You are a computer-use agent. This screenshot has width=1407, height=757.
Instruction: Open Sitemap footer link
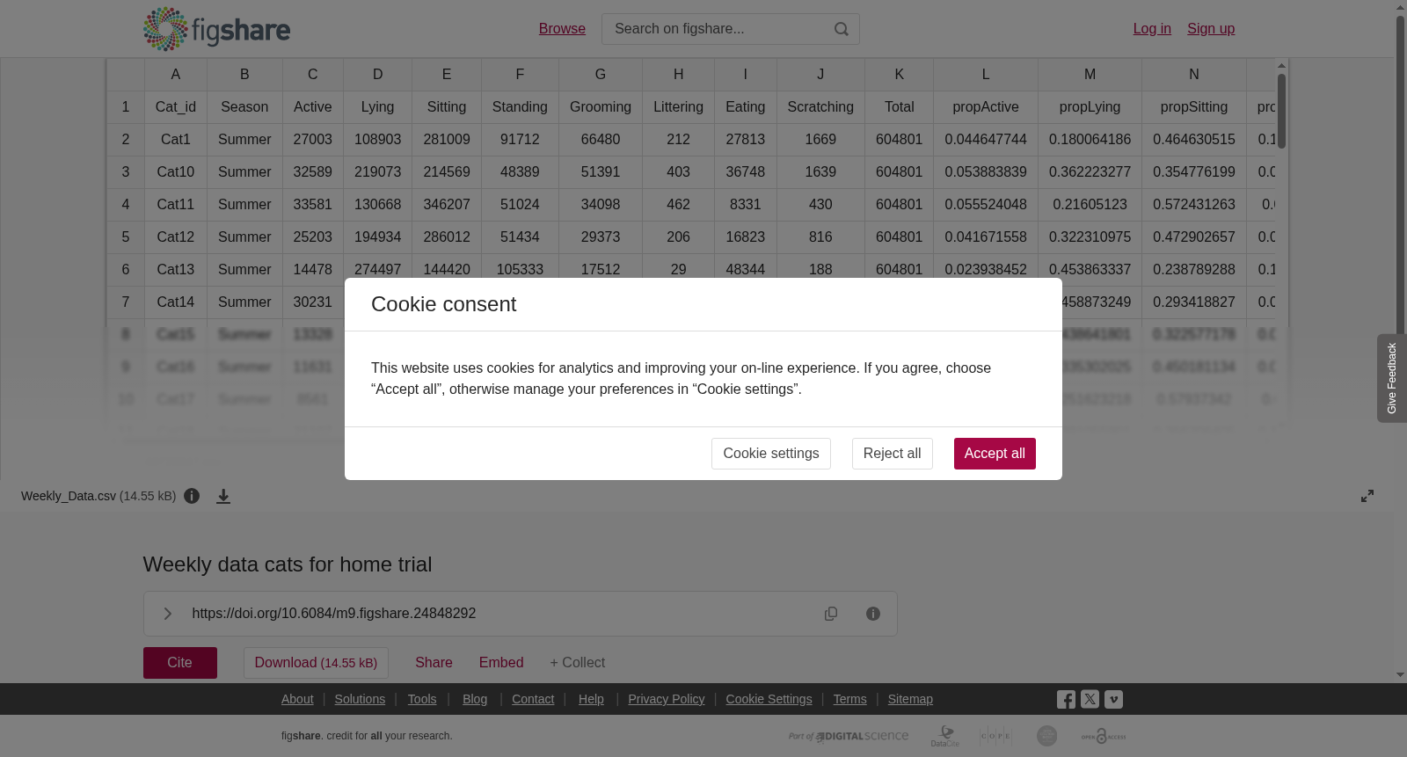[910, 699]
